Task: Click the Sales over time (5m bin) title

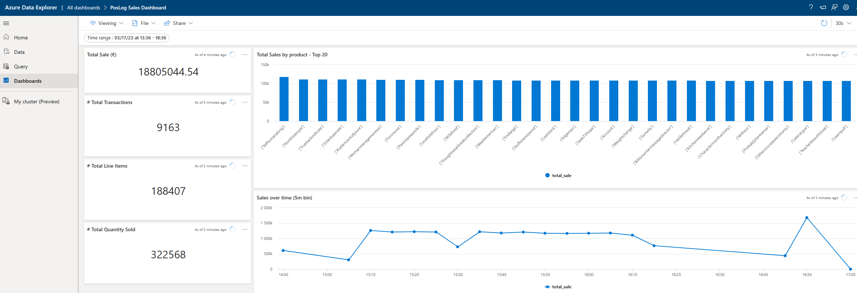Action: pos(284,198)
